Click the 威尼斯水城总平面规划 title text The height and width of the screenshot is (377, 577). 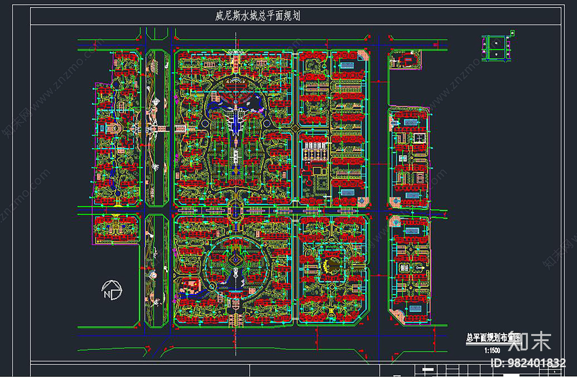click(x=257, y=16)
